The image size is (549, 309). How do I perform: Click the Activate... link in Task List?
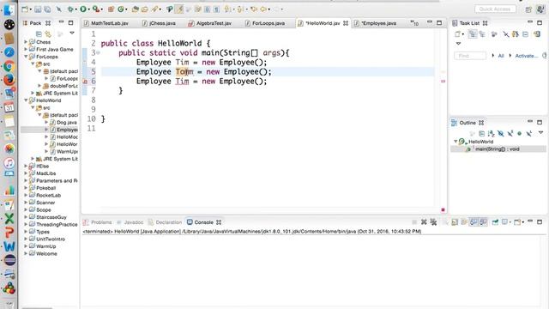tap(526, 56)
